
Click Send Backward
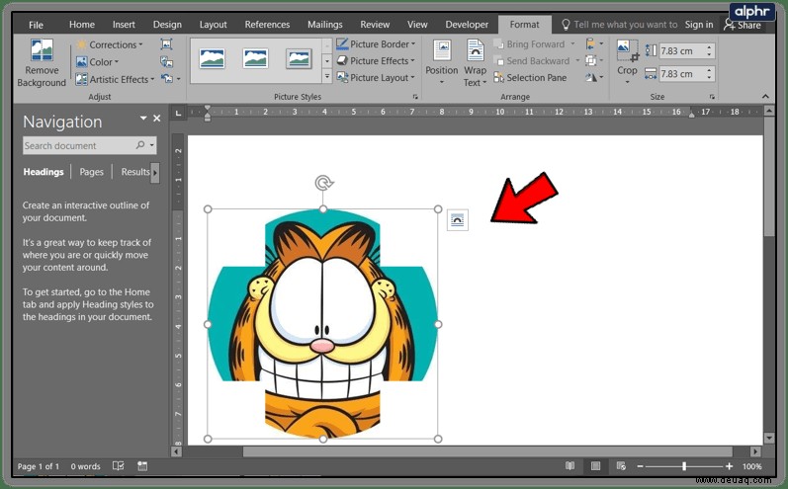[x=536, y=60]
